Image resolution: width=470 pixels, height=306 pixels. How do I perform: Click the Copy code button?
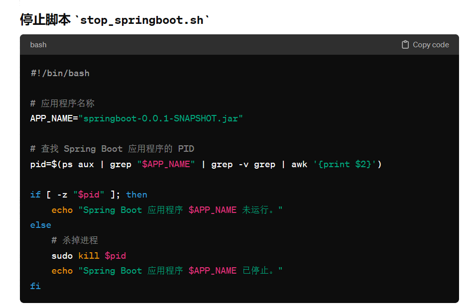[425, 45]
